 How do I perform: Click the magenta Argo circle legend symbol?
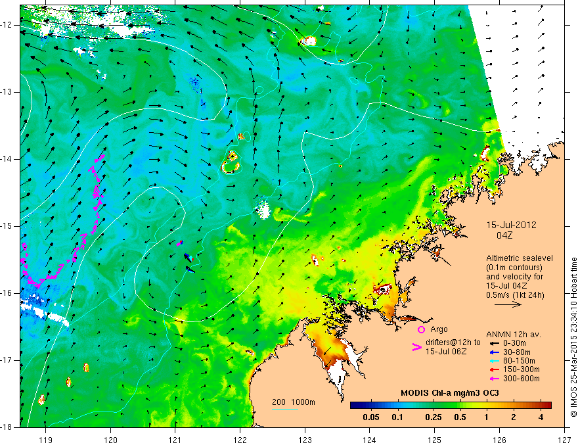point(421,329)
